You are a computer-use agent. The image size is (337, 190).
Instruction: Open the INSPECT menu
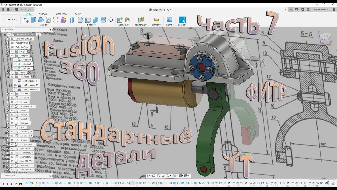(156, 25)
